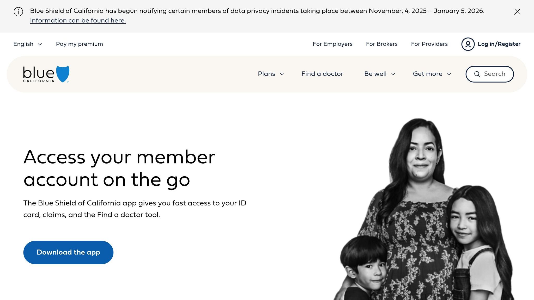Expand the Get more dropdown chevron
The width and height of the screenshot is (534, 300).
449,74
